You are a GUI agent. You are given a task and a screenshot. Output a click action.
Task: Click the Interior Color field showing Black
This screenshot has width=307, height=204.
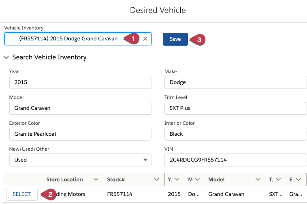(236, 134)
